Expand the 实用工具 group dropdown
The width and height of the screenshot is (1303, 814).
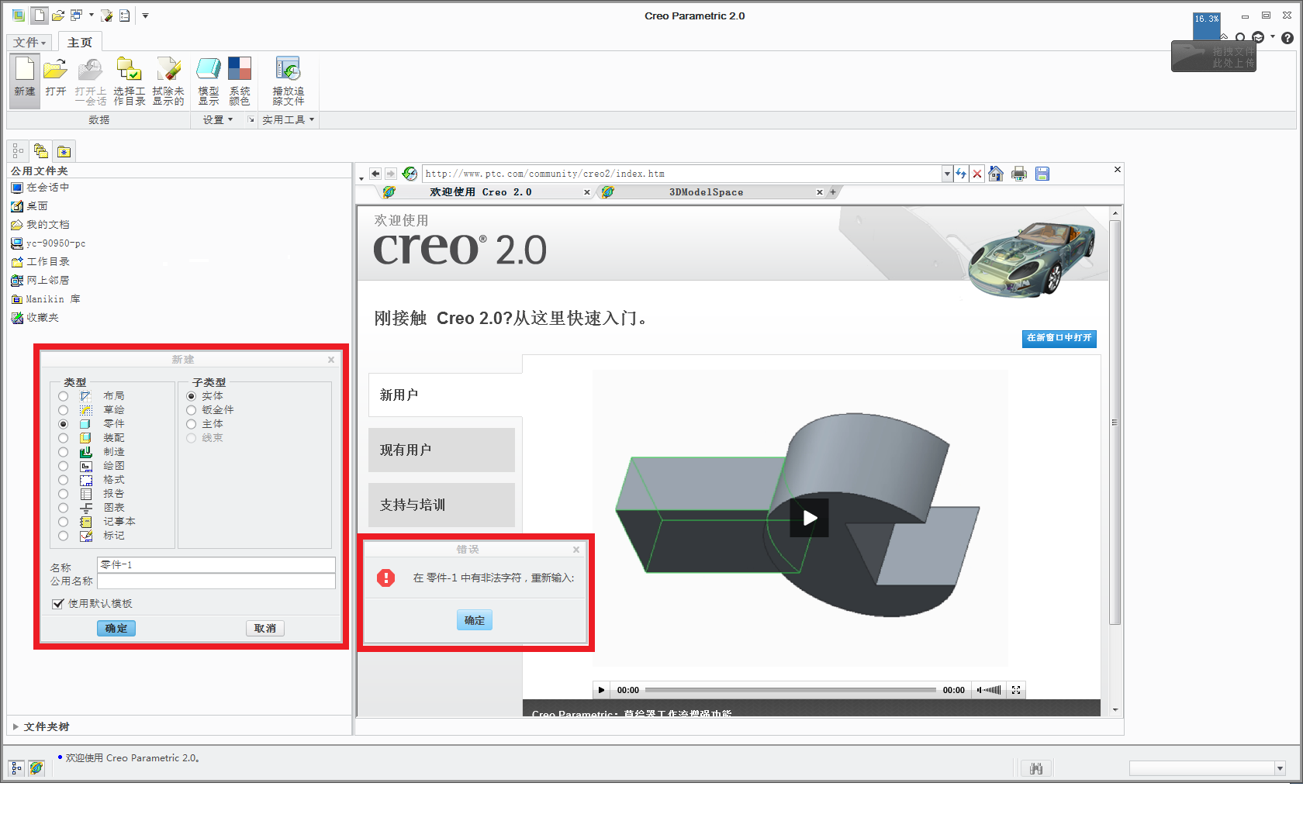point(288,120)
